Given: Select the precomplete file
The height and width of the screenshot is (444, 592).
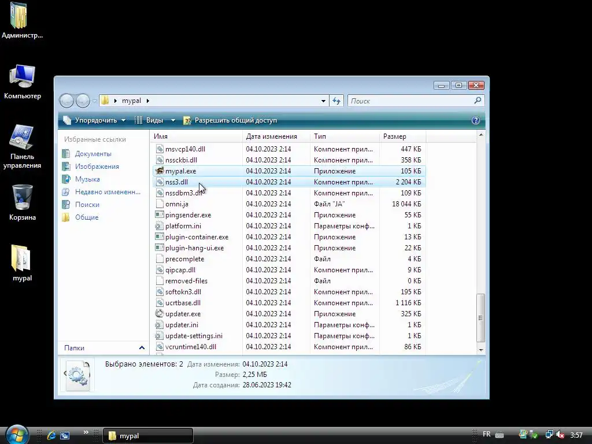Looking at the screenshot, I should (184, 259).
